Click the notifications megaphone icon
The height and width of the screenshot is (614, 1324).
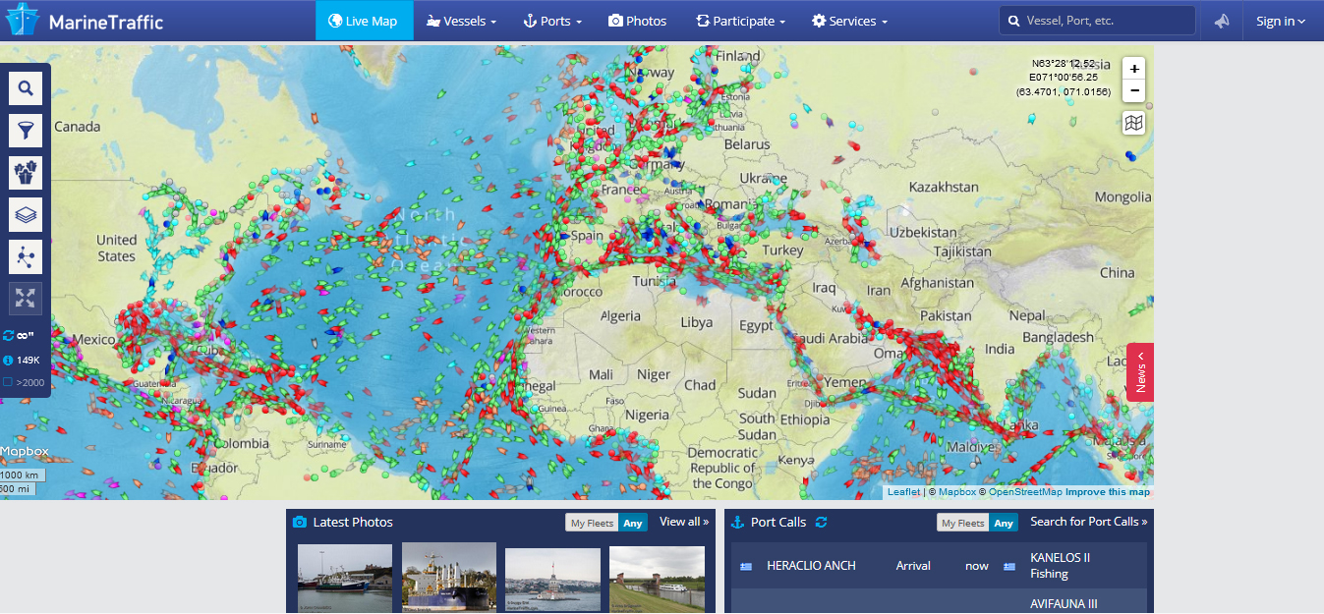(1222, 21)
